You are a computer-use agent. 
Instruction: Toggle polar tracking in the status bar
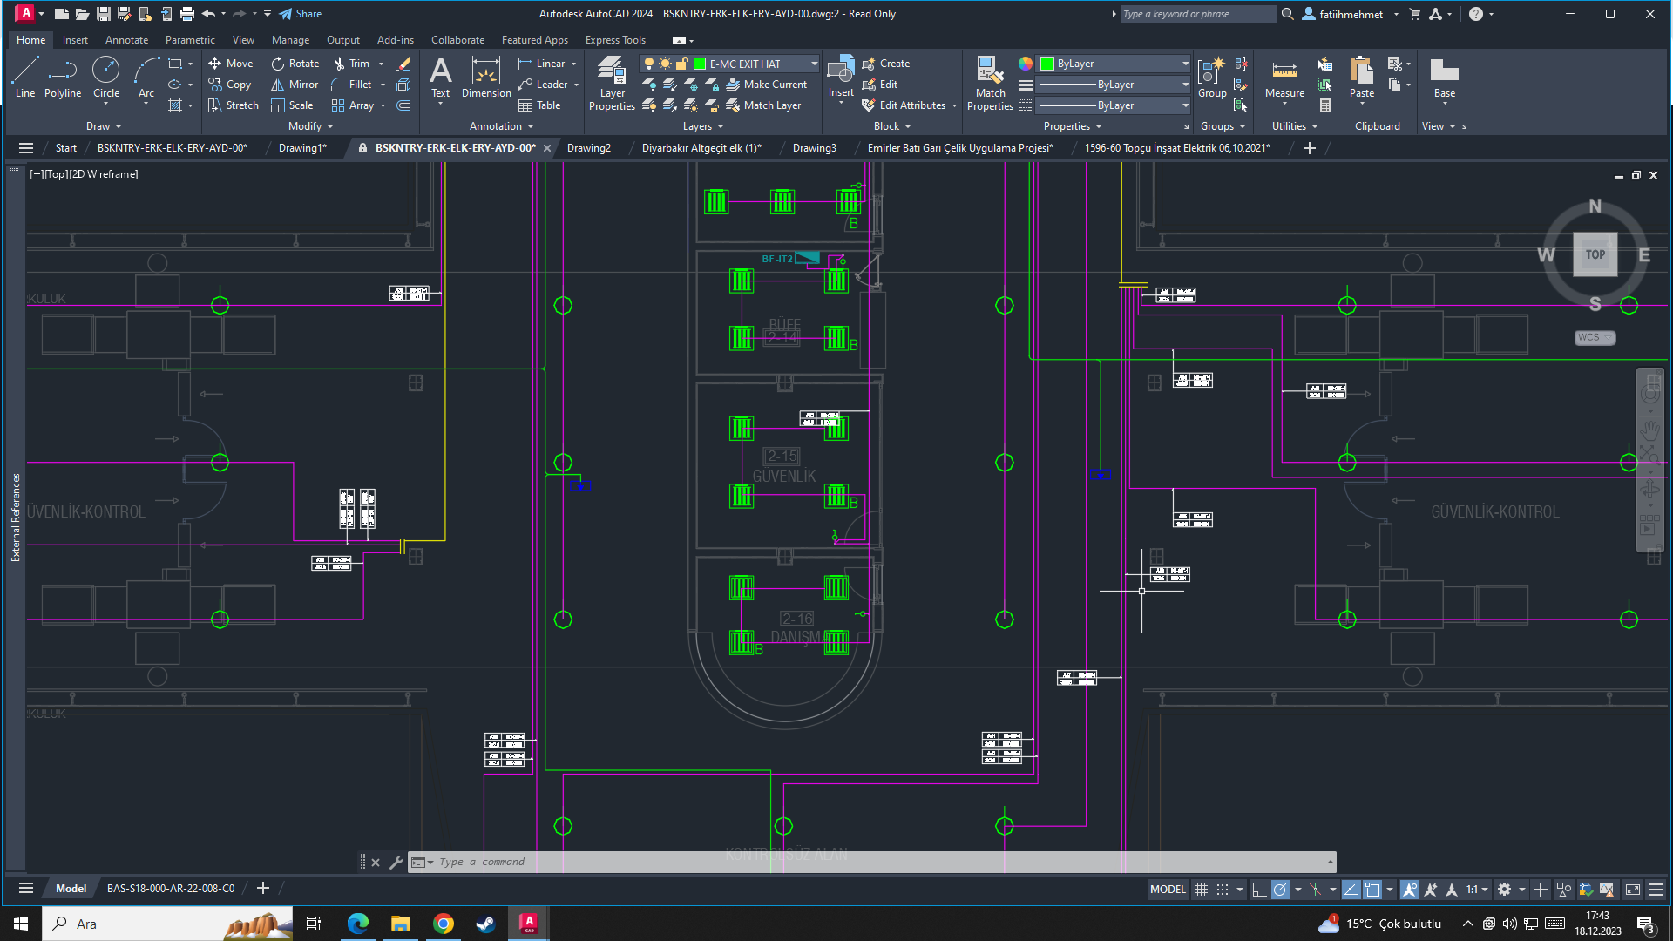click(x=1280, y=890)
